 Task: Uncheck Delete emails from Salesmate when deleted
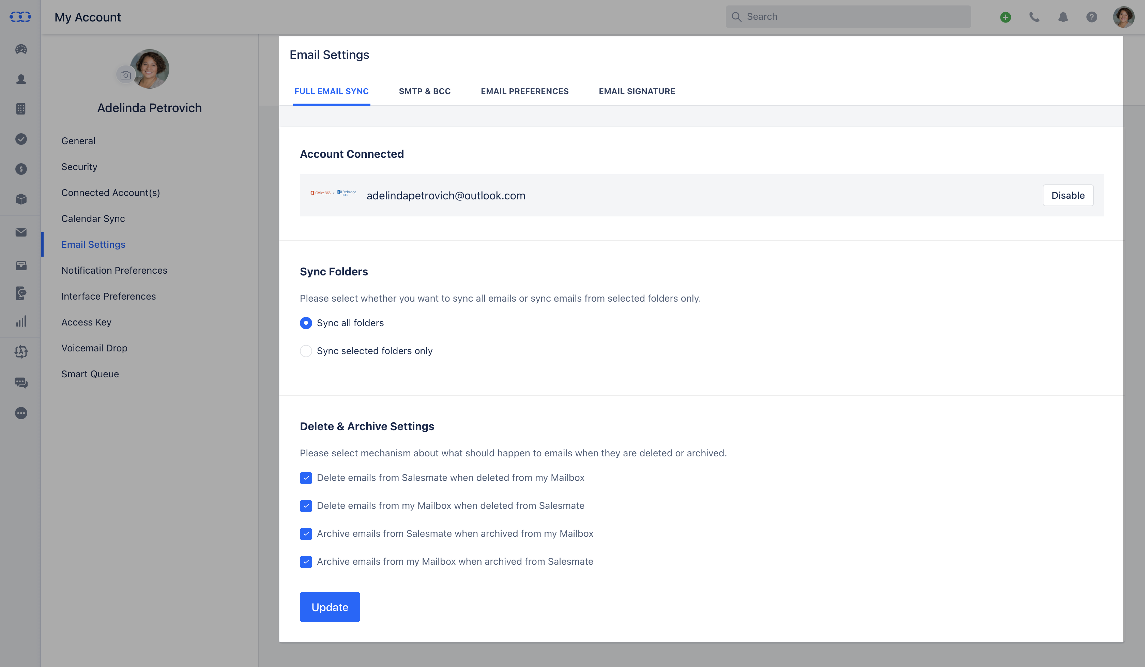(x=306, y=478)
